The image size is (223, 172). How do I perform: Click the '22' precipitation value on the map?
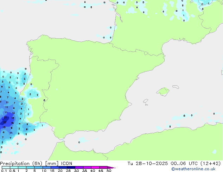(x=5, y=122)
